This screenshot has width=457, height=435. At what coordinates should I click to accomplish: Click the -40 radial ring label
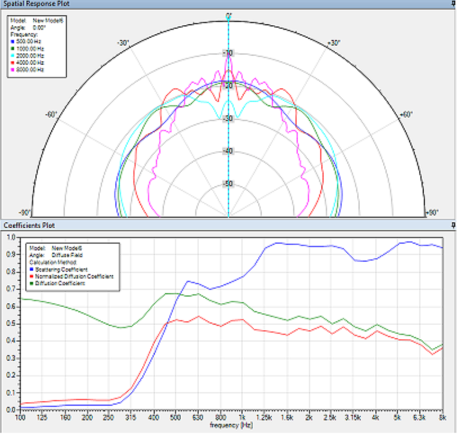point(228,151)
